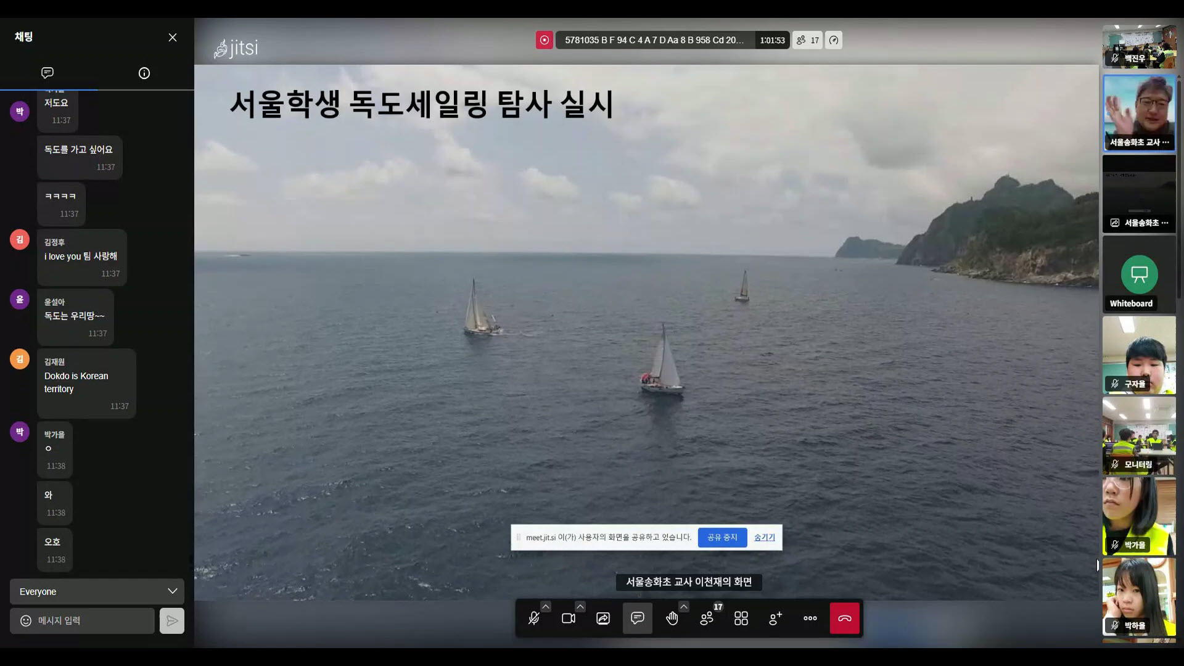Invite people with the add-user icon
Screen dimensions: 1184x666
click(x=776, y=619)
